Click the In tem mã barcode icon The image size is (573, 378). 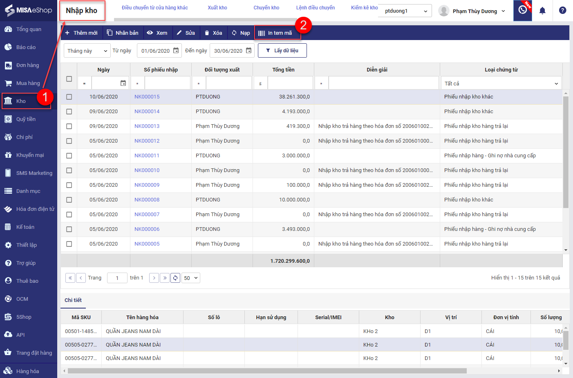click(262, 33)
